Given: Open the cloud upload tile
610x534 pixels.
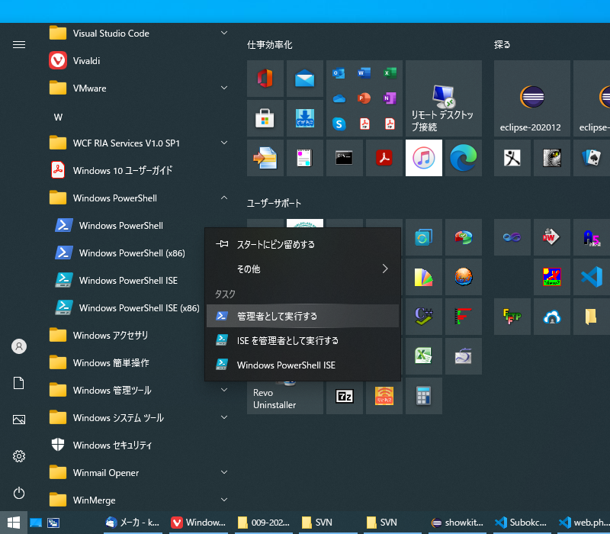Looking at the screenshot, I should tap(551, 317).
